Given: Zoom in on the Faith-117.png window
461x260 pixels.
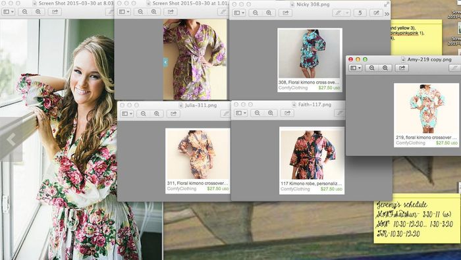Looking at the screenshot, I should pyautogui.click(x=271, y=113).
